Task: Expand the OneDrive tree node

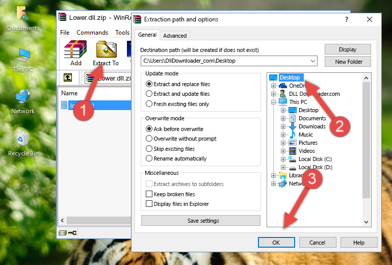Action: (273, 86)
